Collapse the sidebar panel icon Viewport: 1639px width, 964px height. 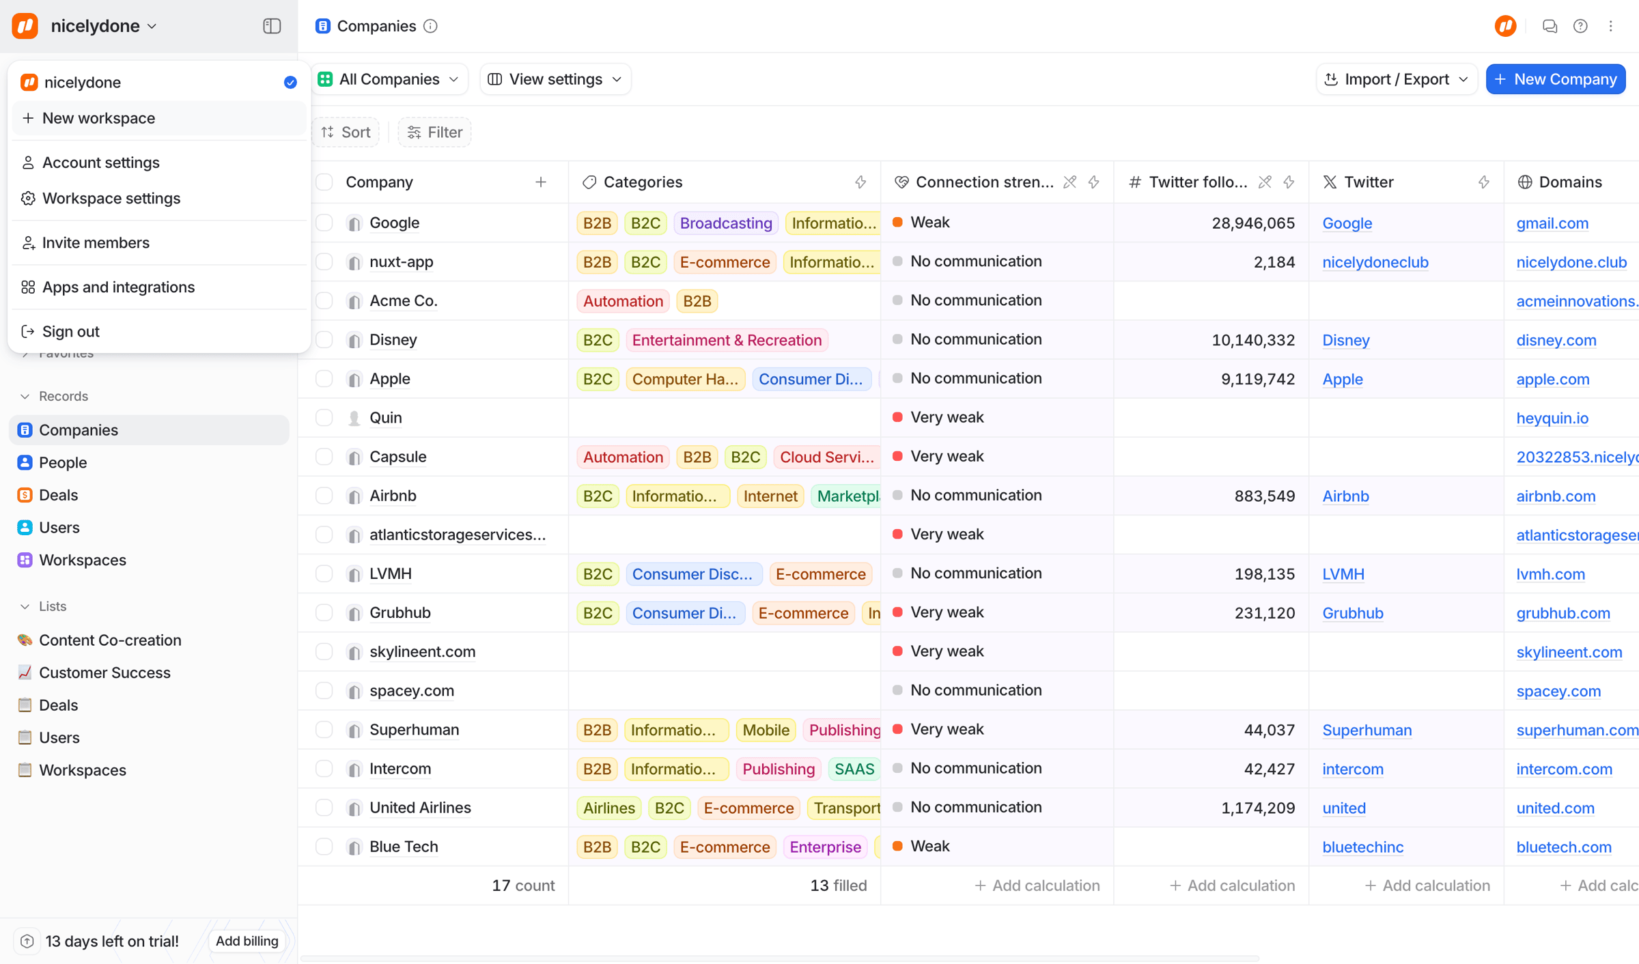pyautogui.click(x=272, y=26)
